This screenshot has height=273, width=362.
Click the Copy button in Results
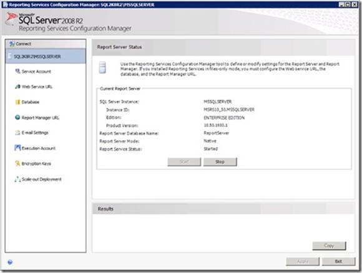coord(329,246)
